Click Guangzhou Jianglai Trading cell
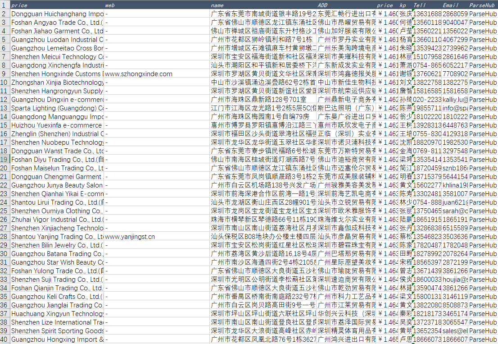498x344 pixels. coord(57,305)
